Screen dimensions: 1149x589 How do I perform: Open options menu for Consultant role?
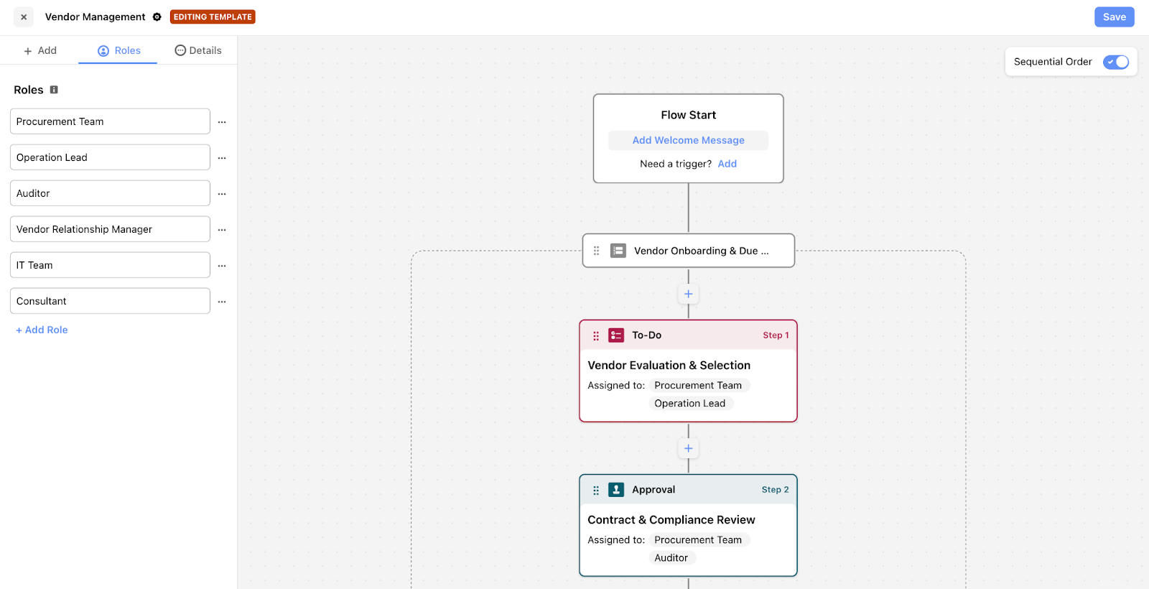(x=222, y=302)
